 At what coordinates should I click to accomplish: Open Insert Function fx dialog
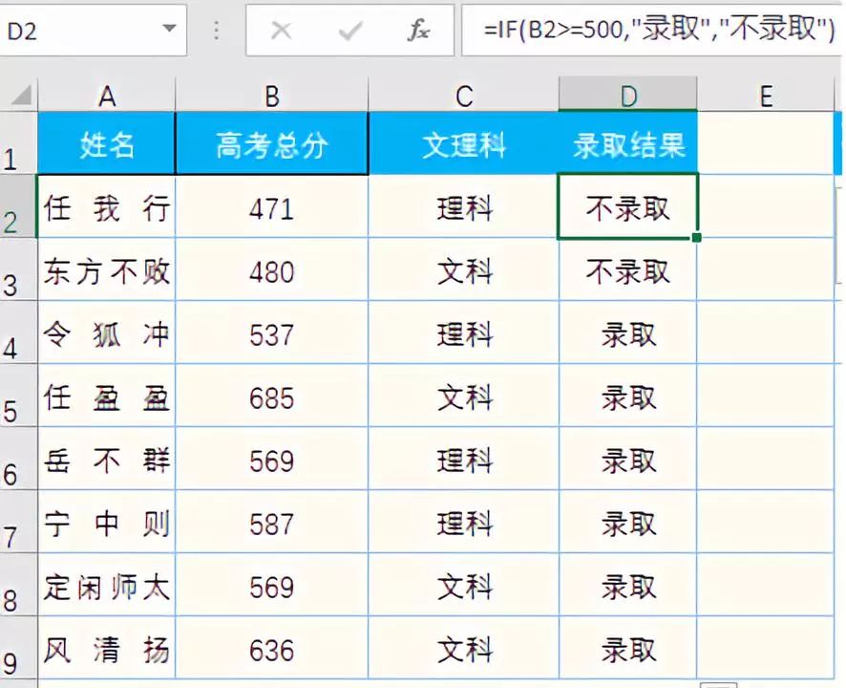click(418, 31)
